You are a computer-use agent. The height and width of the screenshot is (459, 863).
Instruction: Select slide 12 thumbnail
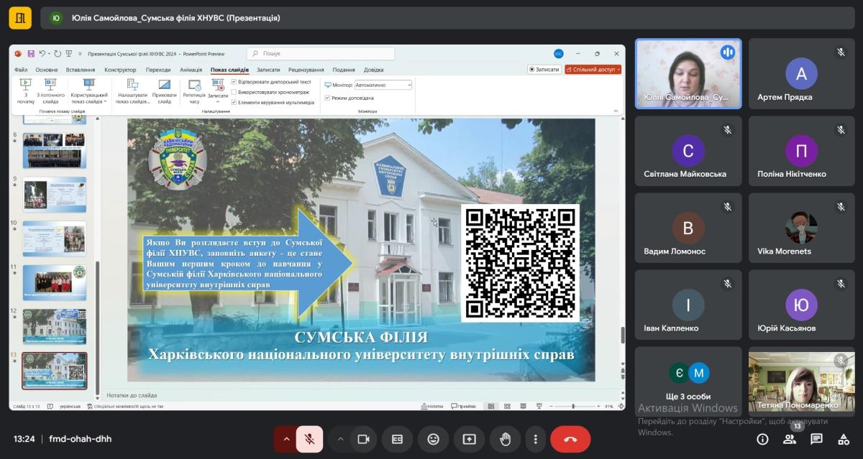(x=54, y=327)
